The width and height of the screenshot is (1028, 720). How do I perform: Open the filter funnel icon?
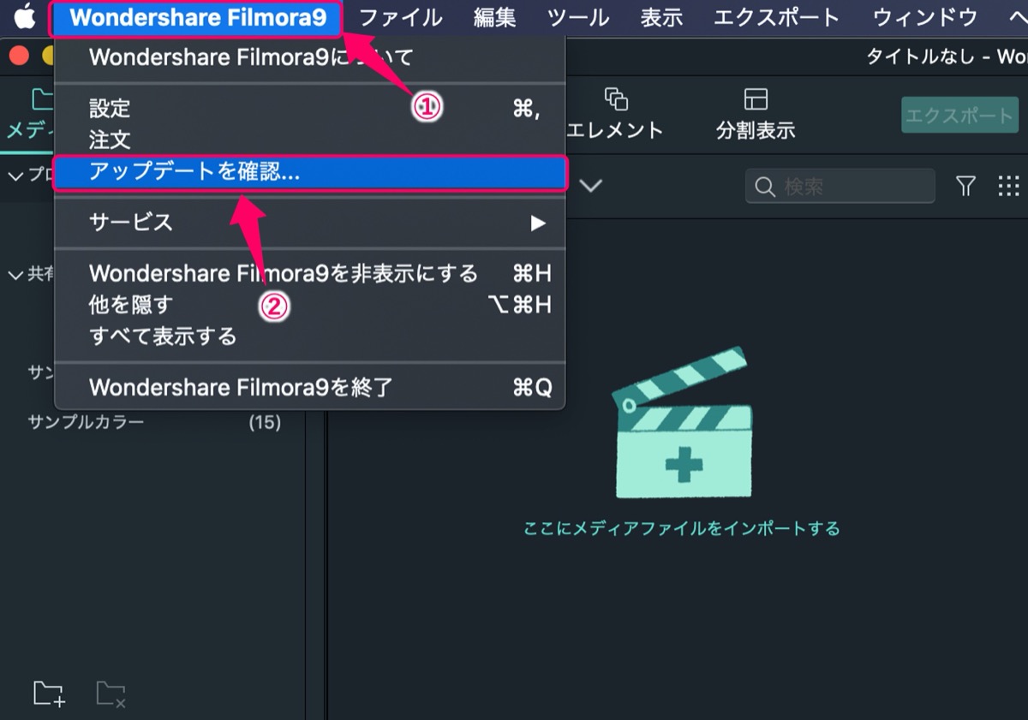point(965,186)
